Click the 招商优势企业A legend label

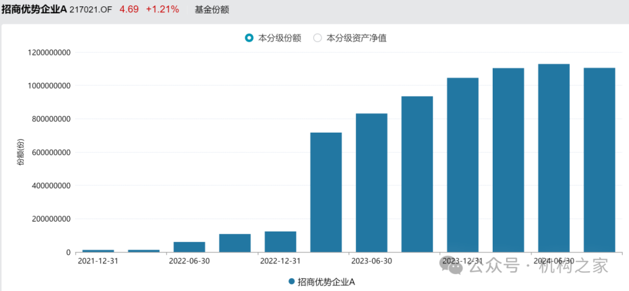(x=326, y=281)
